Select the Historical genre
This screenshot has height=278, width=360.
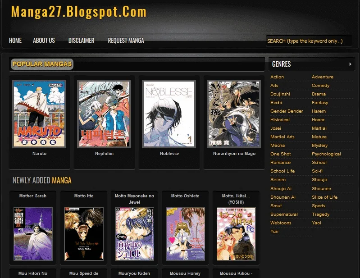point(280,119)
